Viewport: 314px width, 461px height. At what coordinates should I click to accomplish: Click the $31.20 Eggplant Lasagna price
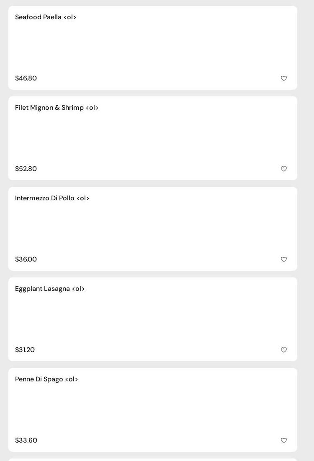coord(25,350)
